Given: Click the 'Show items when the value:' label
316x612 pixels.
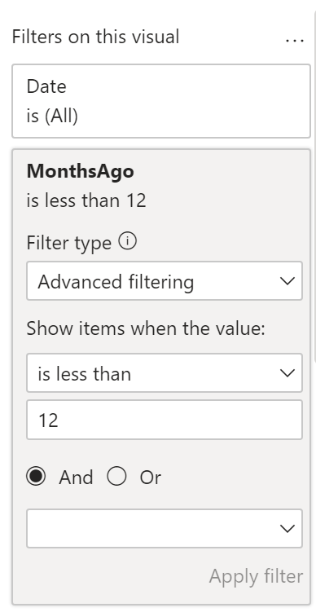Looking at the screenshot, I should [x=146, y=328].
